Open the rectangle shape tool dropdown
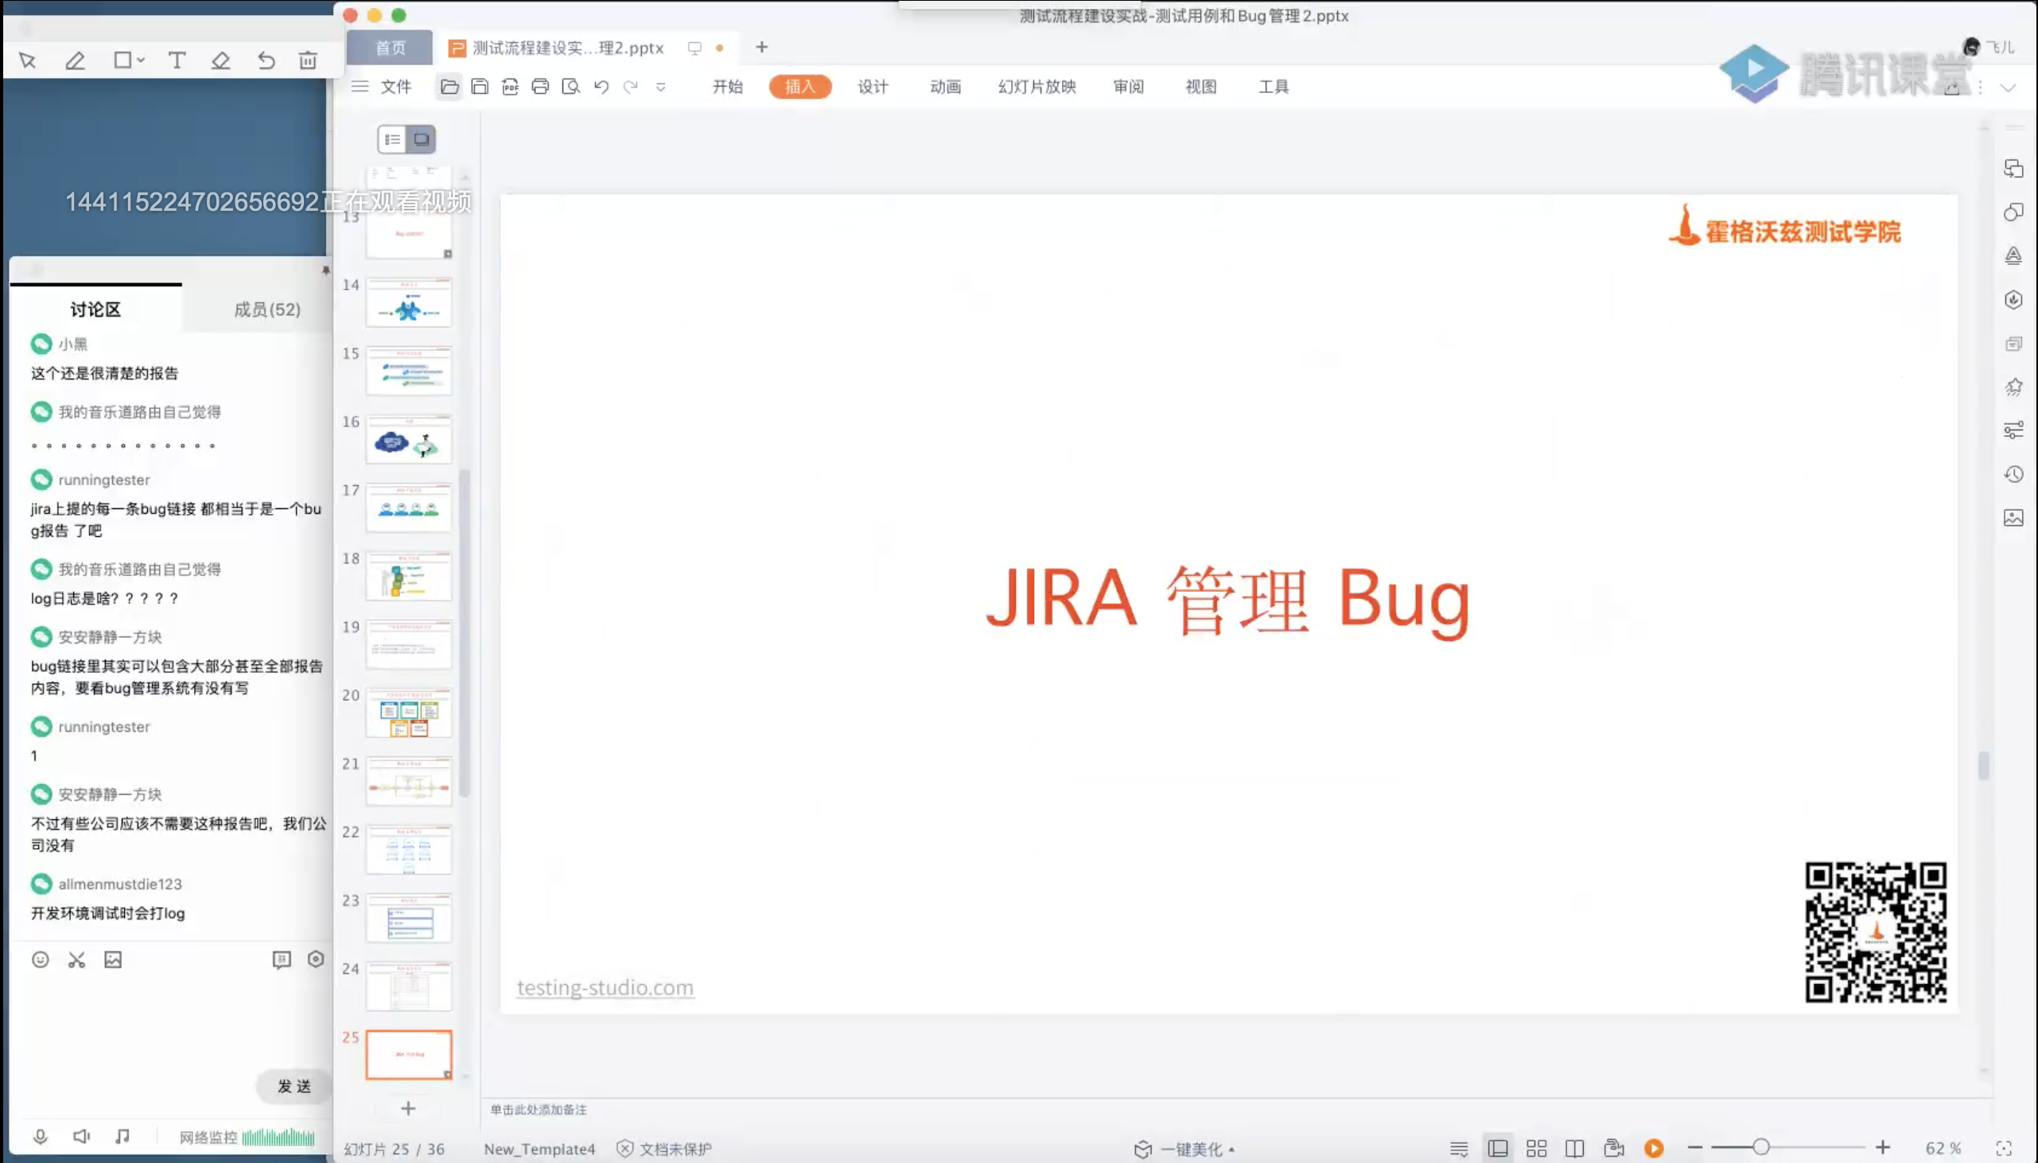This screenshot has width=2038, height=1163. [x=139, y=60]
